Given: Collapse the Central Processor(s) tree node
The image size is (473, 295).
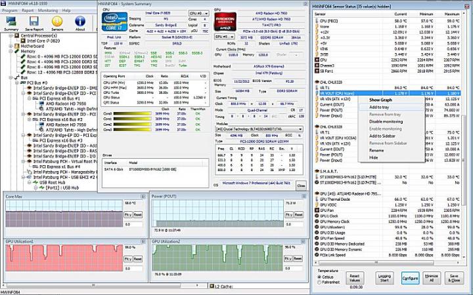Looking at the screenshot, I should click(11, 35).
